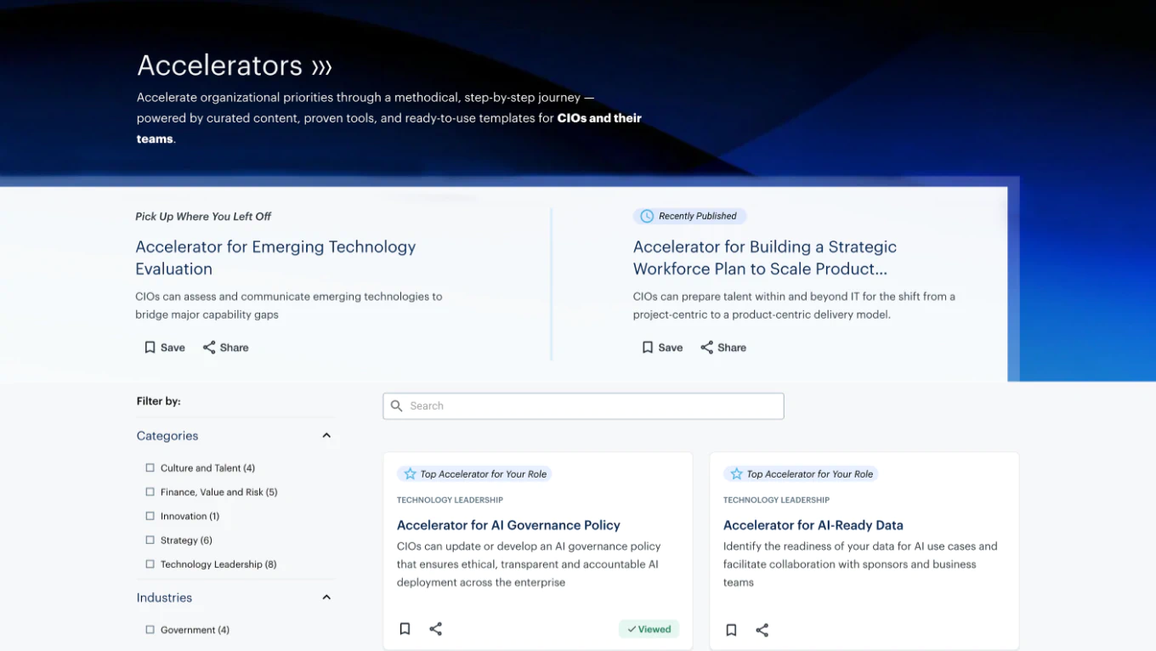Screen dimensions: 1156x651
Task: Open the Accelerator for AI Governance Policy
Action: point(508,524)
